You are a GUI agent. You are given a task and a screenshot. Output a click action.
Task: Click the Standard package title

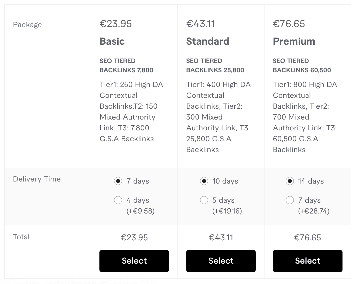pyautogui.click(x=208, y=41)
